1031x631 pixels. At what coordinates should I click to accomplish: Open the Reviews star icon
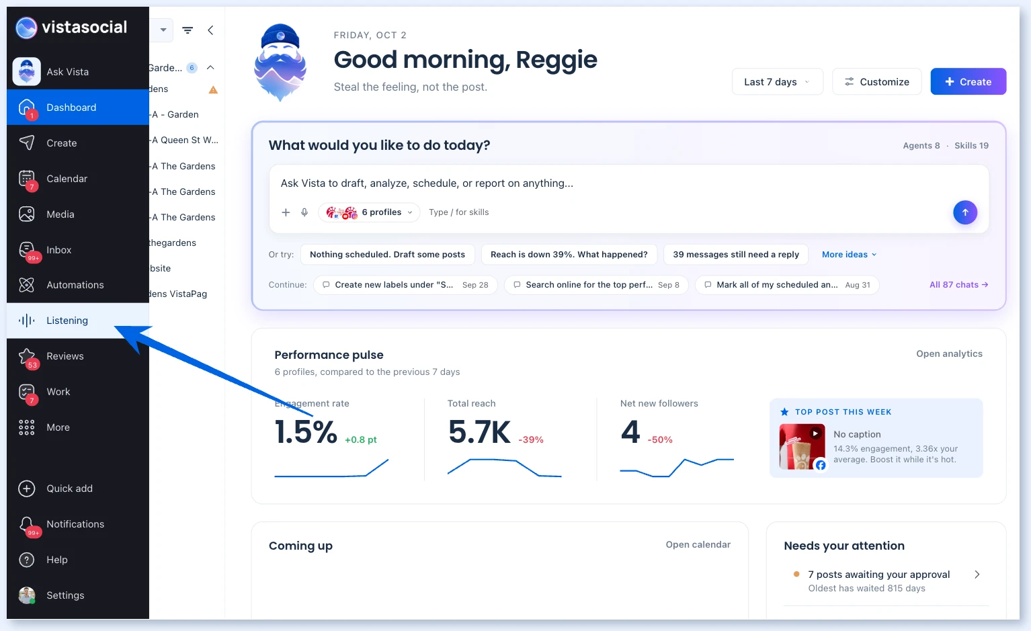coord(27,356)
